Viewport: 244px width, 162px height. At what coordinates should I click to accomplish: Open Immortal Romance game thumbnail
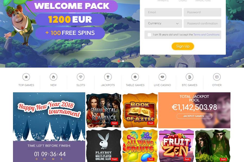pos(104,110)
